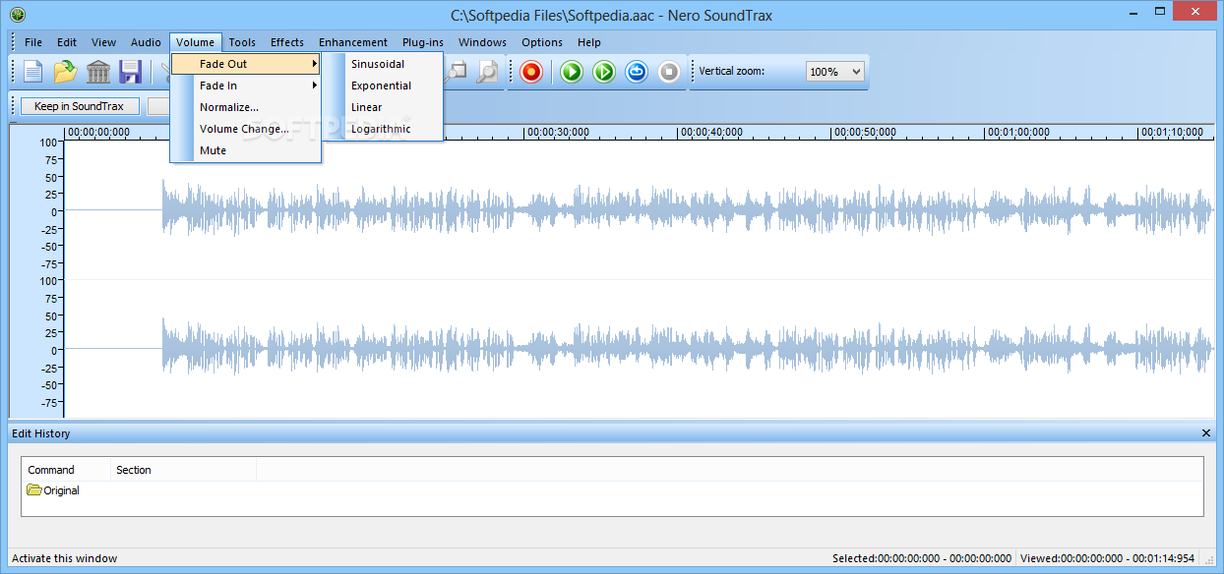Click the magnifier zoom icon in the toolbar
The image size is (1224, 574).
[x=487, y=72]
